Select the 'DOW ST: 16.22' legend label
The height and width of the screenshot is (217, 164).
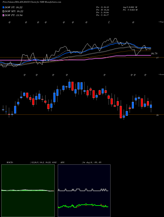pyautogui.click(x=13, y=7)
